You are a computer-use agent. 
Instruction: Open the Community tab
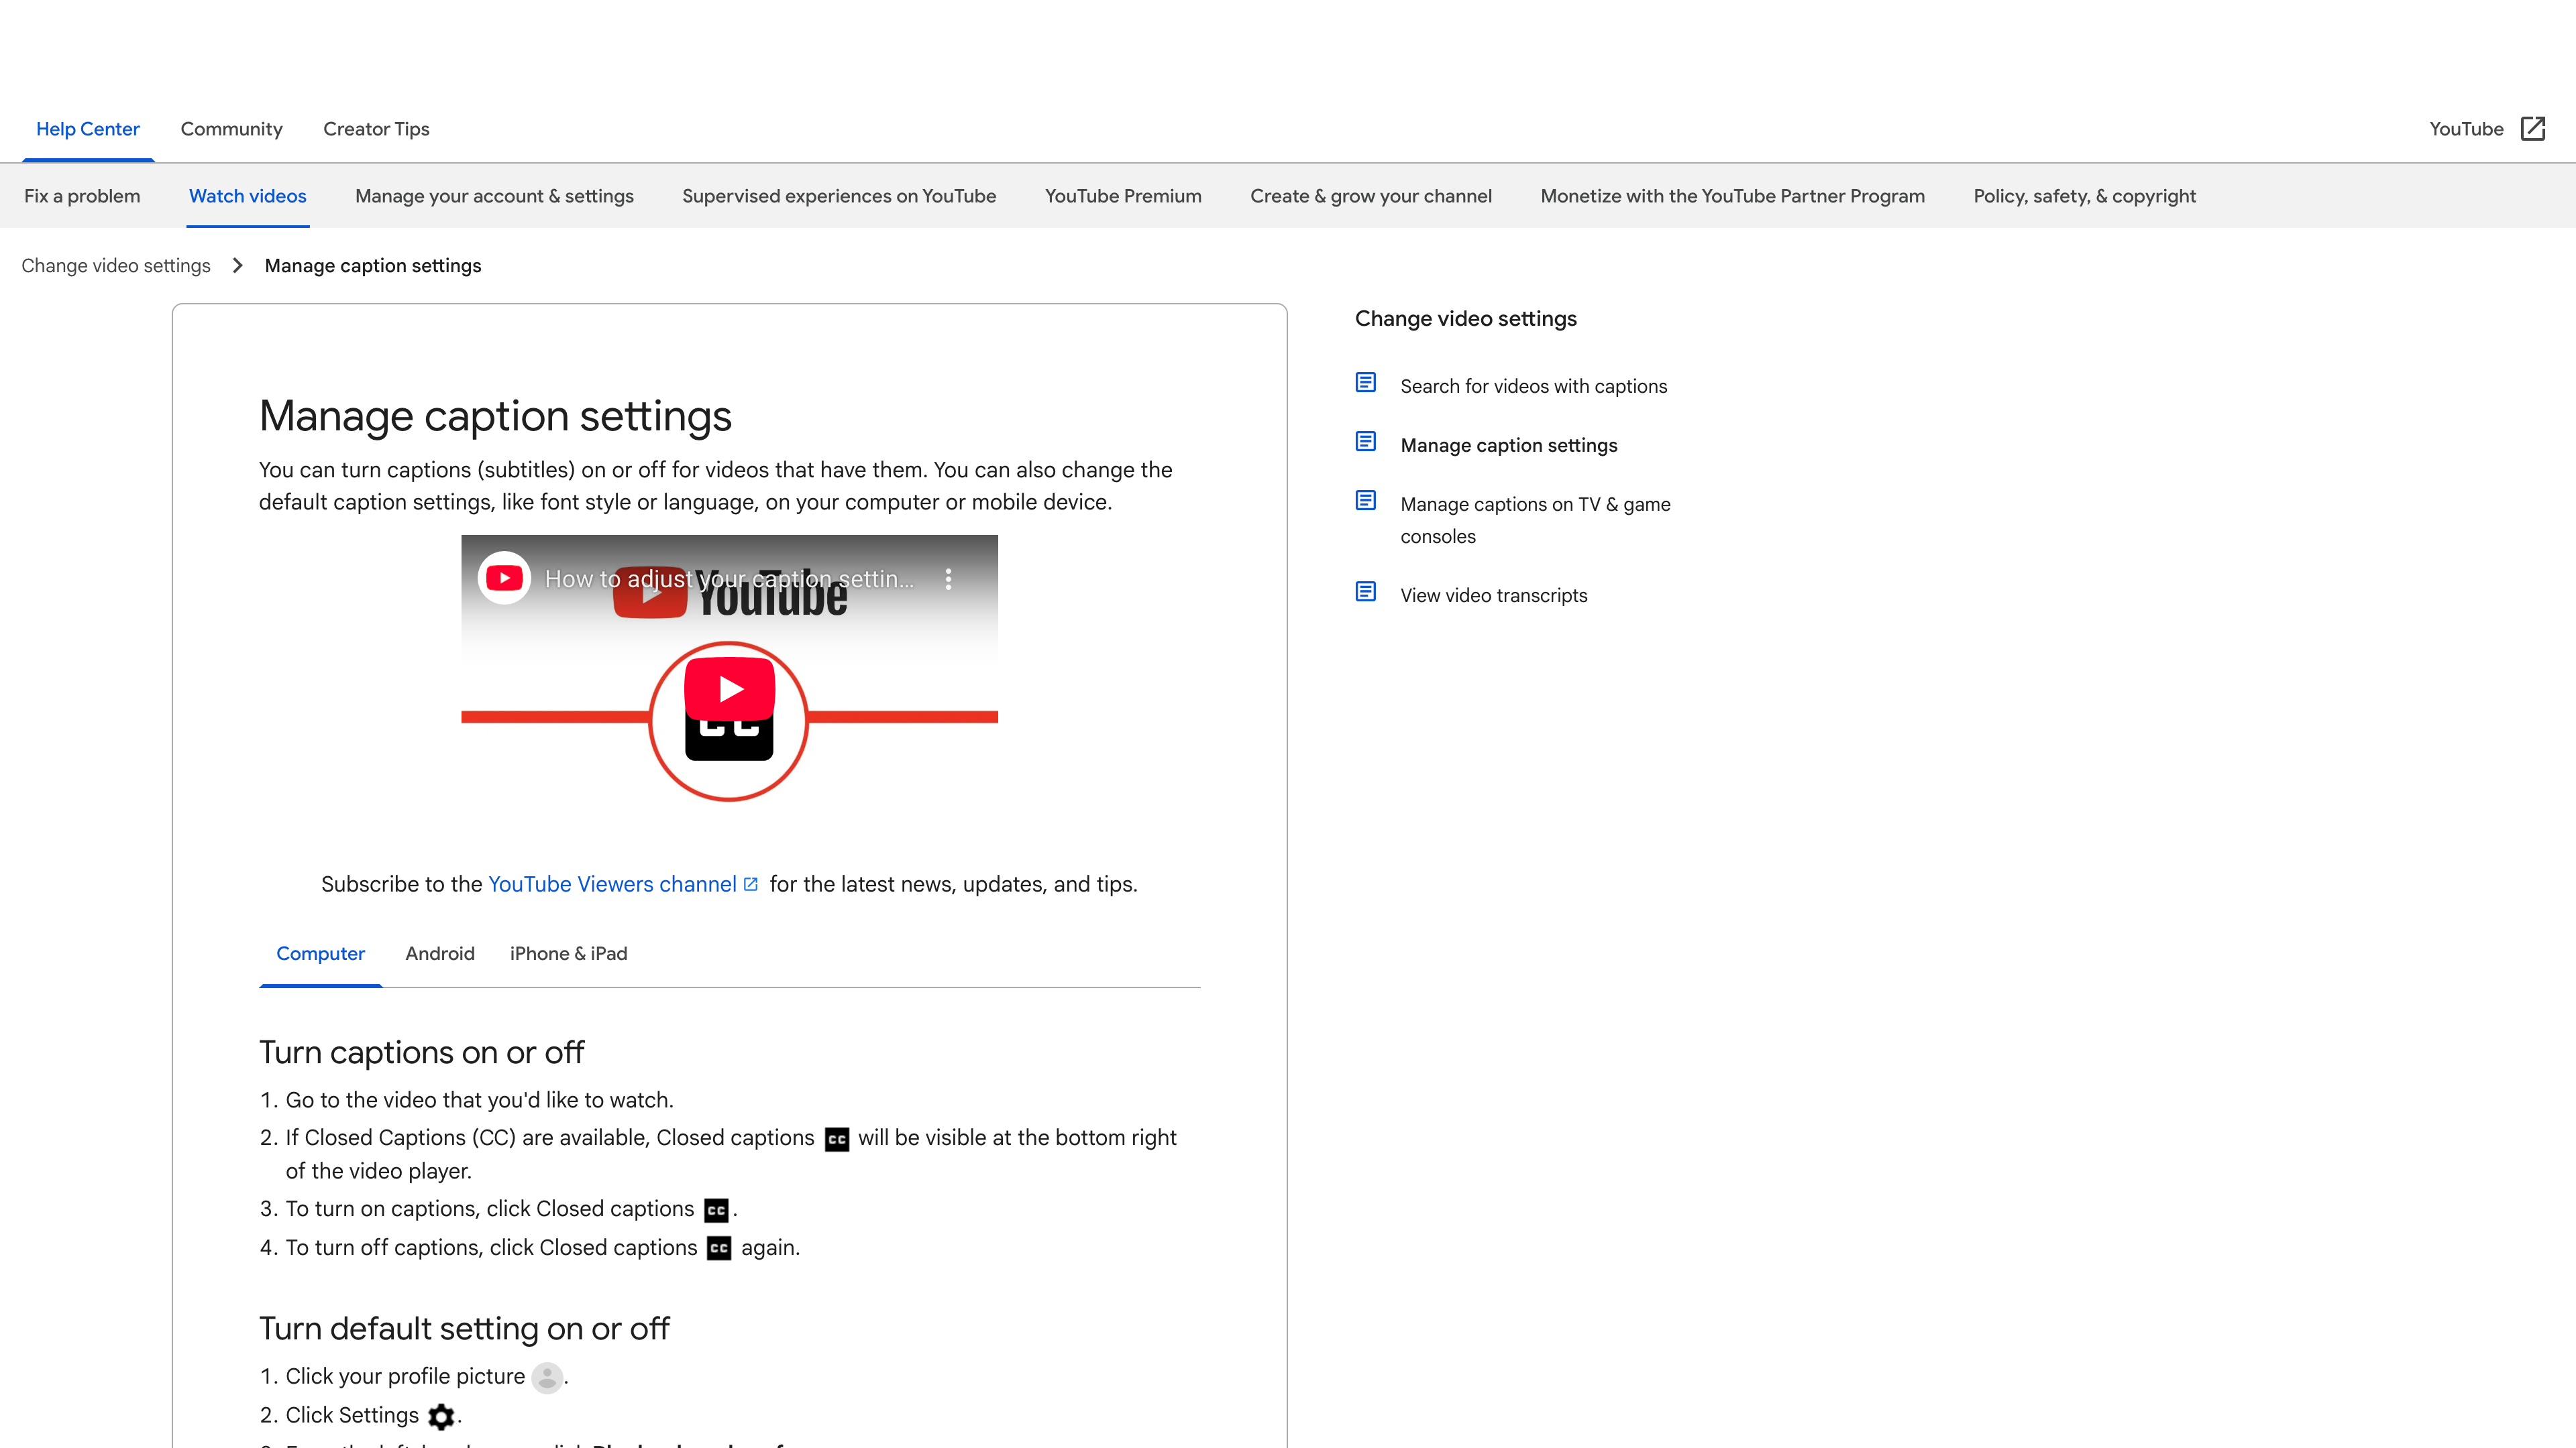tap(231, 129)
